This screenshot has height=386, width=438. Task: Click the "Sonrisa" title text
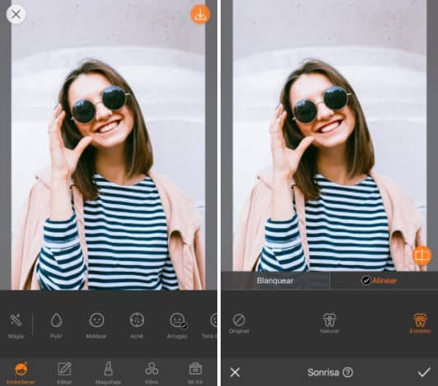click(x=324, y=372)
